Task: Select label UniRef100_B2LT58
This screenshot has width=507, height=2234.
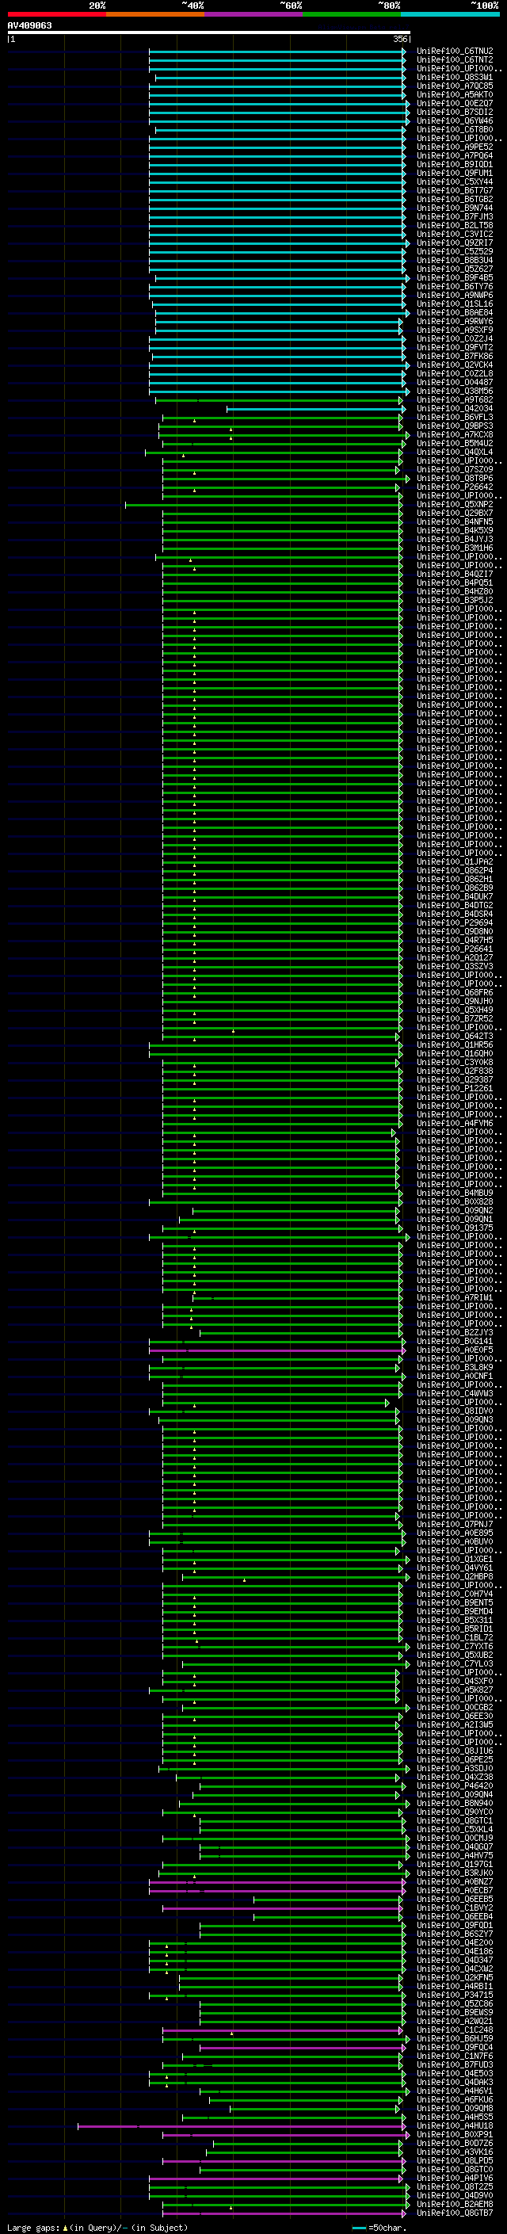Action: pyautogui.click(x=454, y=226)
